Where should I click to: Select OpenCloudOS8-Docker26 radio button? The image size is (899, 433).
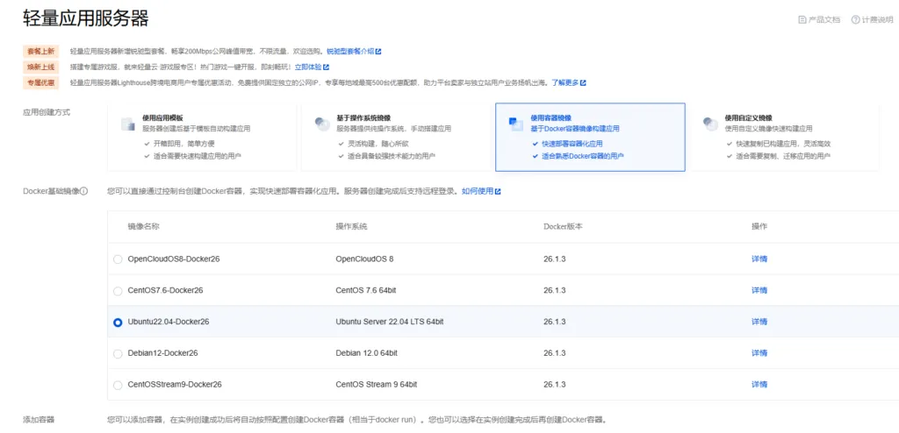[118, 259]
